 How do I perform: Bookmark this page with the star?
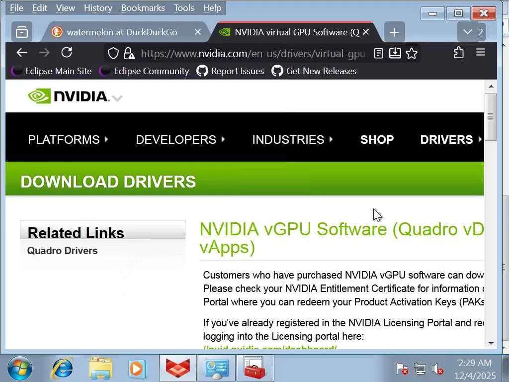click(x=411, y=53)
